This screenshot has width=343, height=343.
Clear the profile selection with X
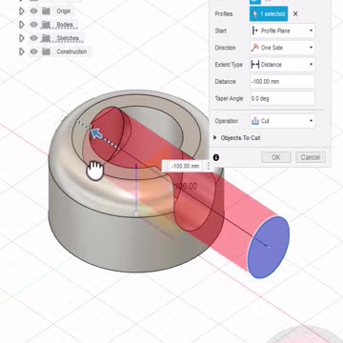(x=295, y=14)
